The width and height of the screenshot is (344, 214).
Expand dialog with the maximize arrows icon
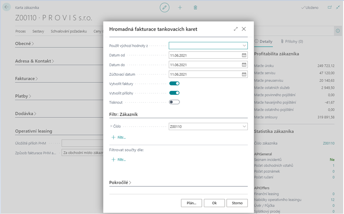tap(236, 29)
